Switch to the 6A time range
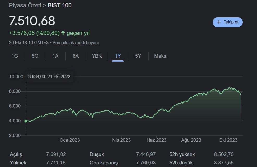 tap(76, 56)
